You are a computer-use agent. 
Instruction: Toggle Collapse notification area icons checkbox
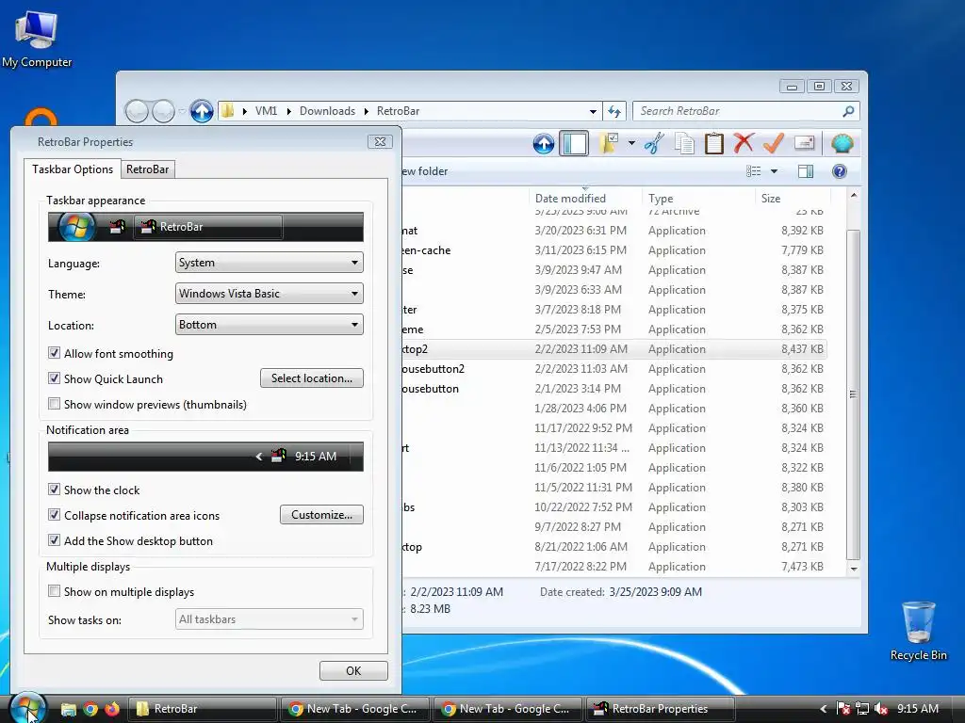(54, 515)
